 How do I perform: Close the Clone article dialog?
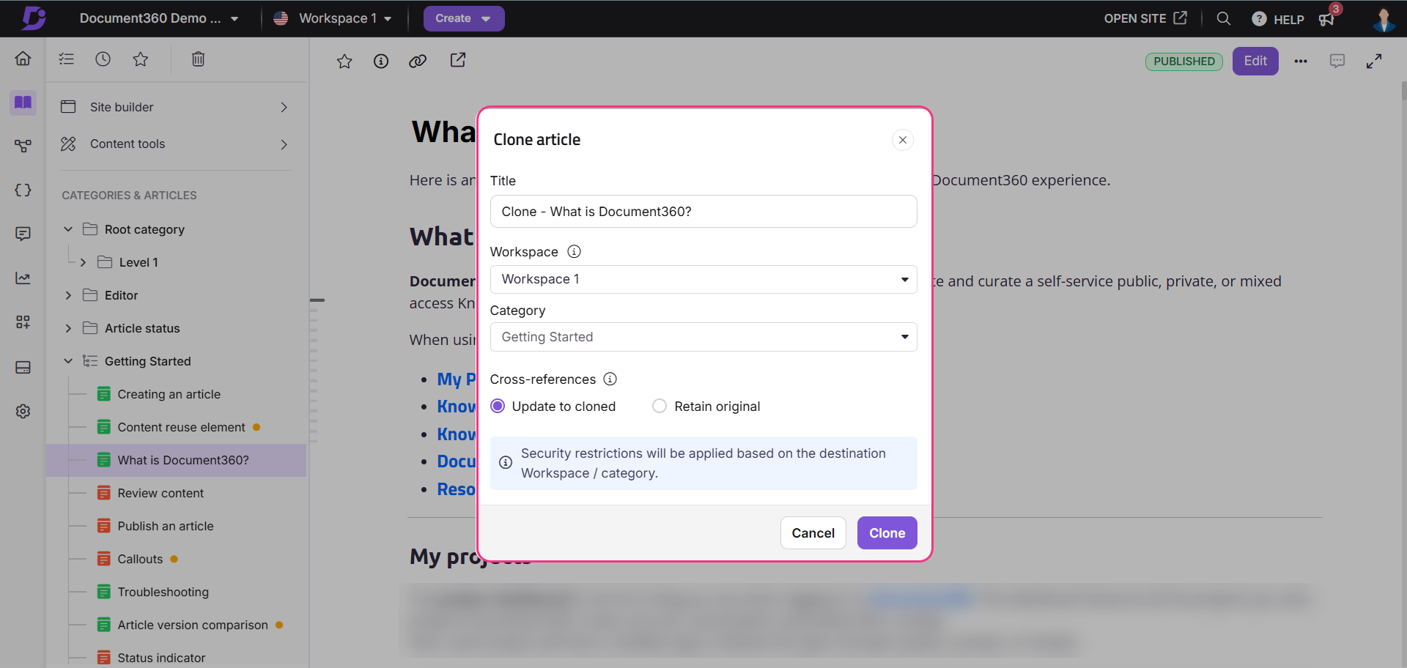(903, 140)
